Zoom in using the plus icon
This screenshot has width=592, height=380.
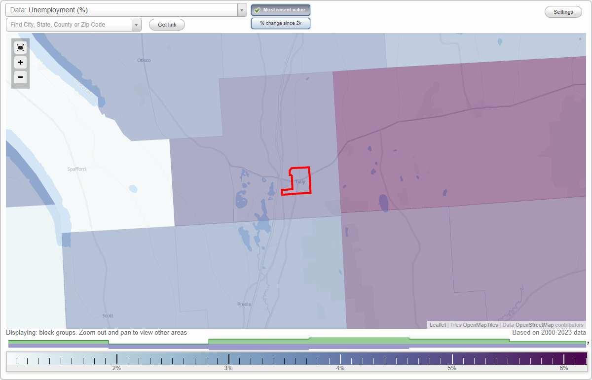(20, 63)
